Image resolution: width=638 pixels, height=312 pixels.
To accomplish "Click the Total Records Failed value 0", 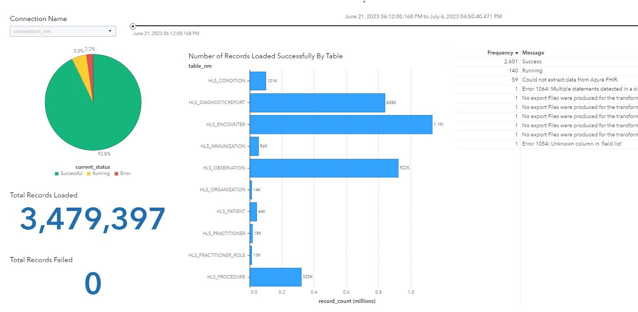I will (93, 284).
